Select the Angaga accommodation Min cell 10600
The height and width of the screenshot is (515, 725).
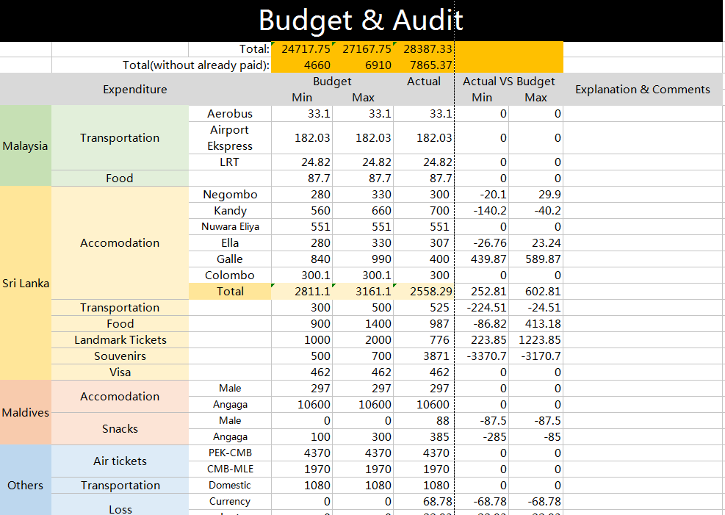(301, 405)
